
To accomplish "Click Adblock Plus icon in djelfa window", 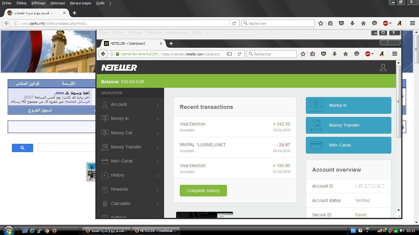I will tap(385, 23).
